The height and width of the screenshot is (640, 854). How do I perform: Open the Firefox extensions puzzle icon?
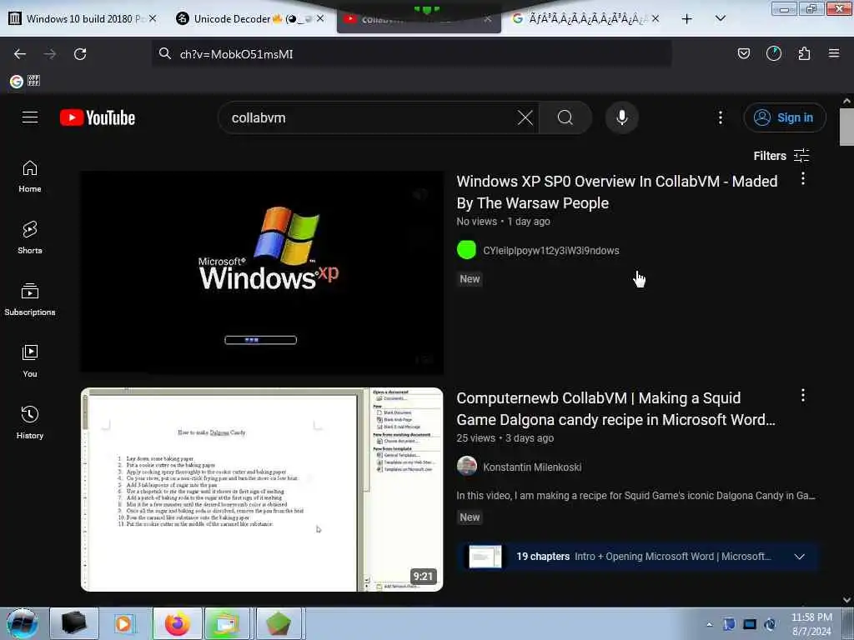tap(804, 53)
